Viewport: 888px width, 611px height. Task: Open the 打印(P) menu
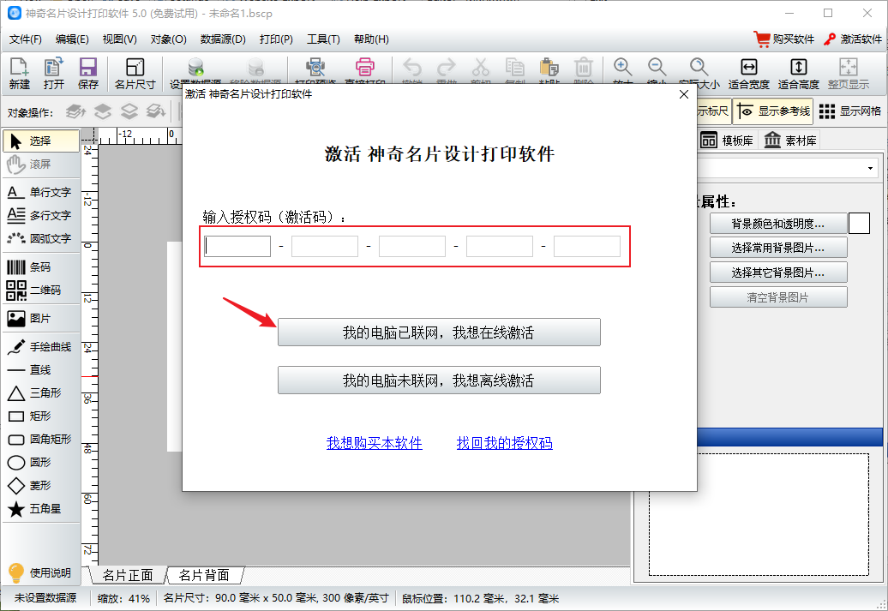coord(276,39)
